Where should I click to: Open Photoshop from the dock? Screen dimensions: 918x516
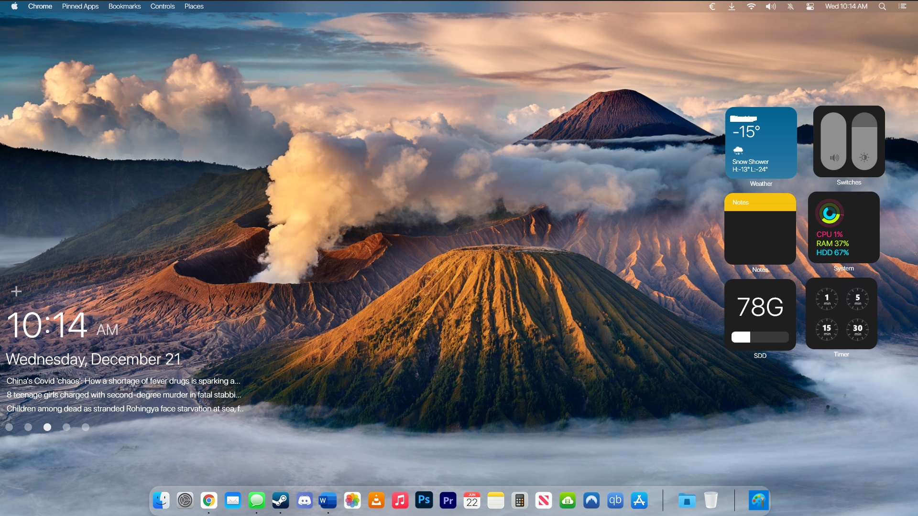point(424,500)
